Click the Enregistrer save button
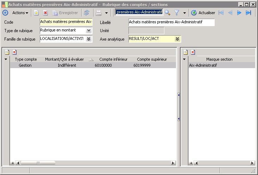Screen dimensions: 258x175 click(x=65, y=13)
